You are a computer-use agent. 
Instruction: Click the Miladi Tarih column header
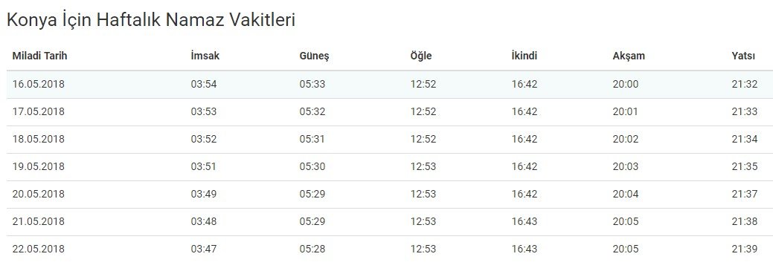(x=39, y=56)
